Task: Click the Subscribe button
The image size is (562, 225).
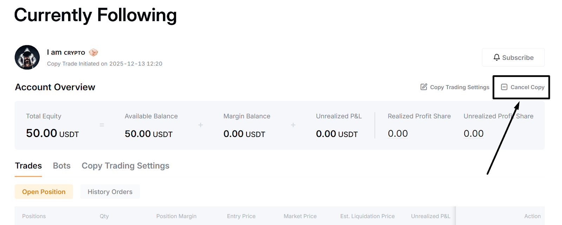Action: [513, 57]
